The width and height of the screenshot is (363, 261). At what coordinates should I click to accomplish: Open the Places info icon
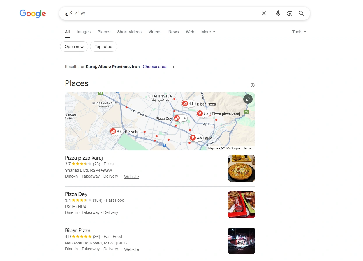click(252, 85)
